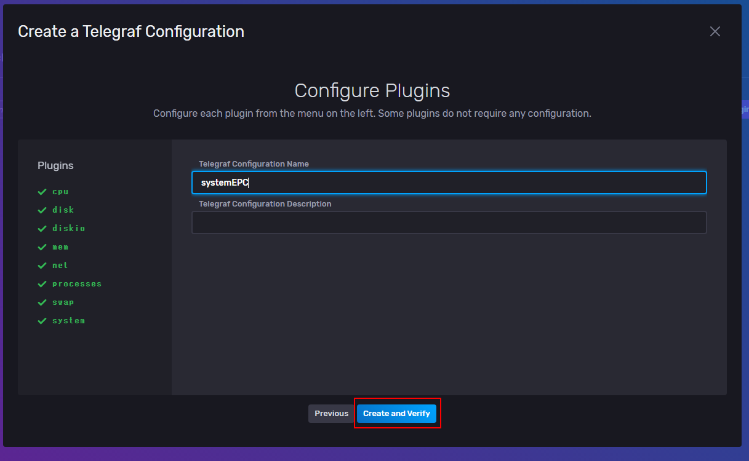Click the checkmark icon next to net
Image resolution: width=749 pixels, height=461 pixels.
click(42, 266)
